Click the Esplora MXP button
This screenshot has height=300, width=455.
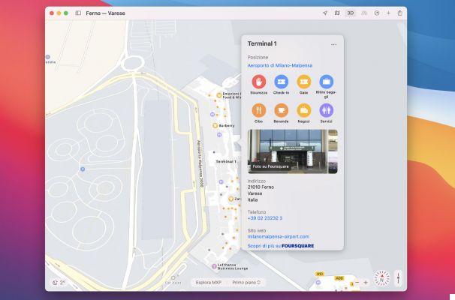[x=208, y=282]
